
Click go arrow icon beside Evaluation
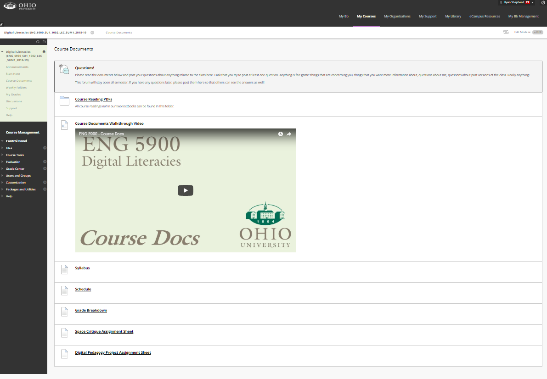[x=45, y=162]
